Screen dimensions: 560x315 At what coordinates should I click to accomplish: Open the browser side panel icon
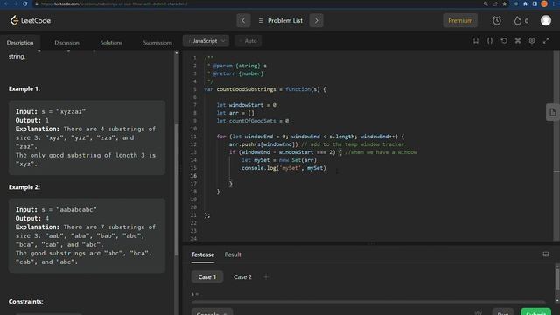(x=535, y=3)
